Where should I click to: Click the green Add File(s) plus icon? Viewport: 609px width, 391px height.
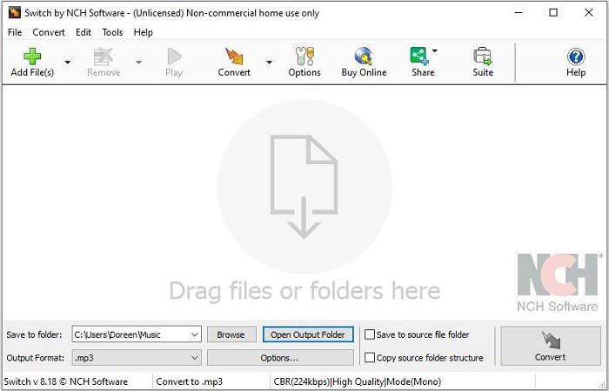click(32, 56)
